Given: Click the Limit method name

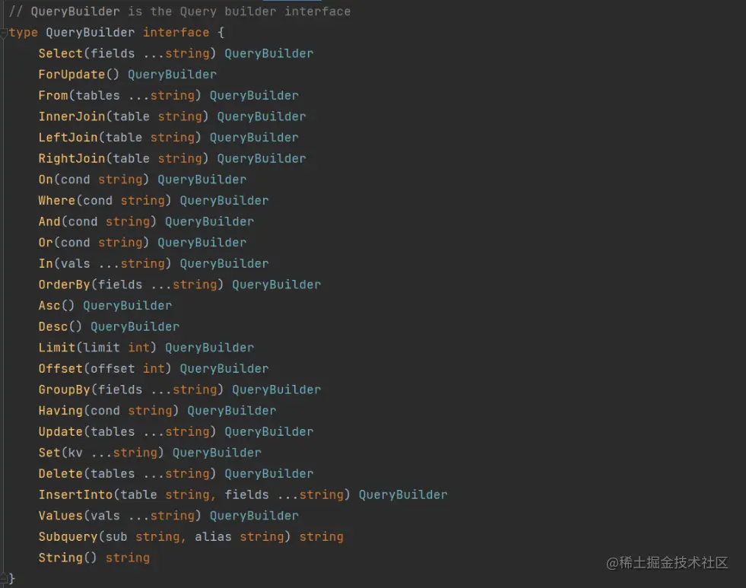Looking at the screenshot, I should (56, 348).
